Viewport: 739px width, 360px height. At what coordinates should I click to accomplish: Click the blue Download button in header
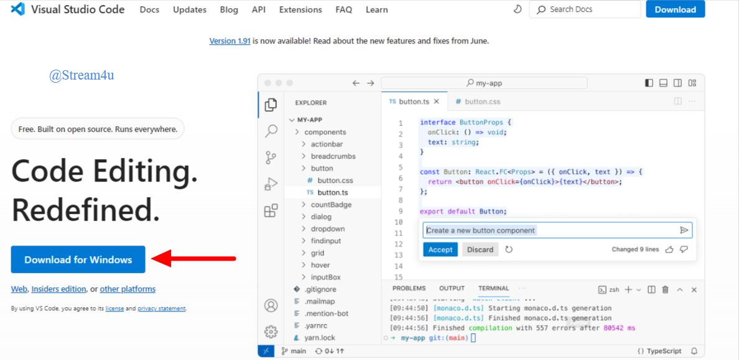point(676,9)
